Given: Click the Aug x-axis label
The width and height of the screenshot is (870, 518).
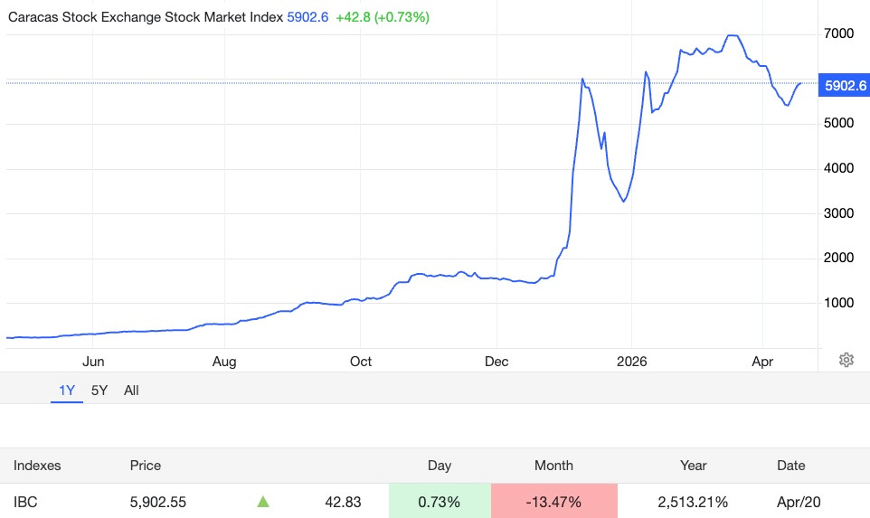Looking at the screenshot, I should [224, 362].
